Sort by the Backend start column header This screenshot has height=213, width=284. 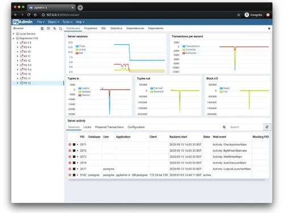[178, 137]
